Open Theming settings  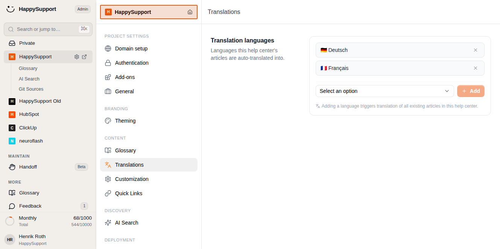pos(149,121)
